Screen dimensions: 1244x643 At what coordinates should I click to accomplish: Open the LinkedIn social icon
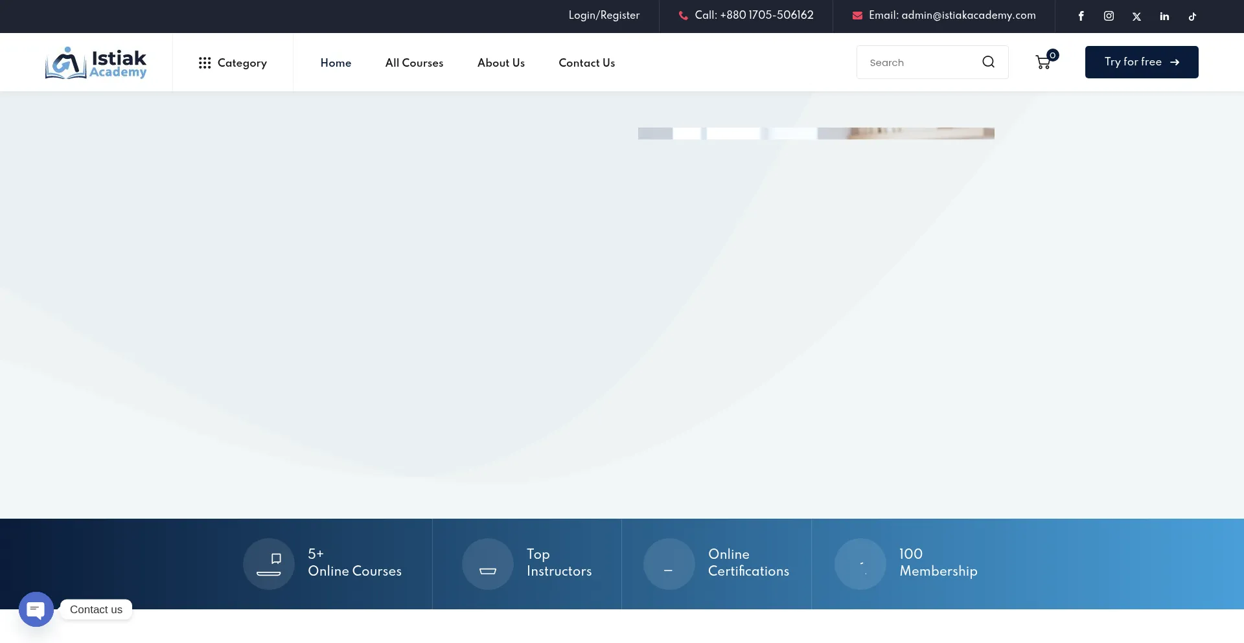tap(1164, 16)
